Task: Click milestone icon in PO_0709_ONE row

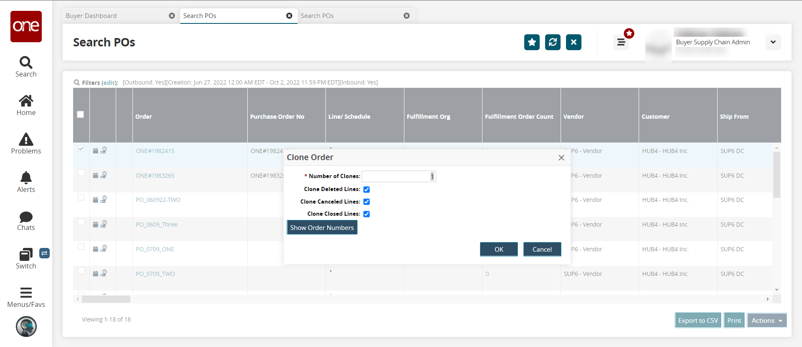Action: click(104, 248)
